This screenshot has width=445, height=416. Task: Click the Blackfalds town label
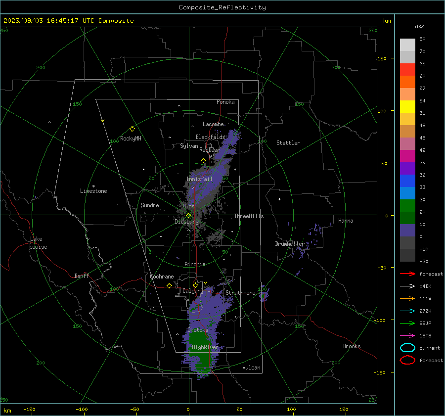pyautogui.click(x=210, y=137)
